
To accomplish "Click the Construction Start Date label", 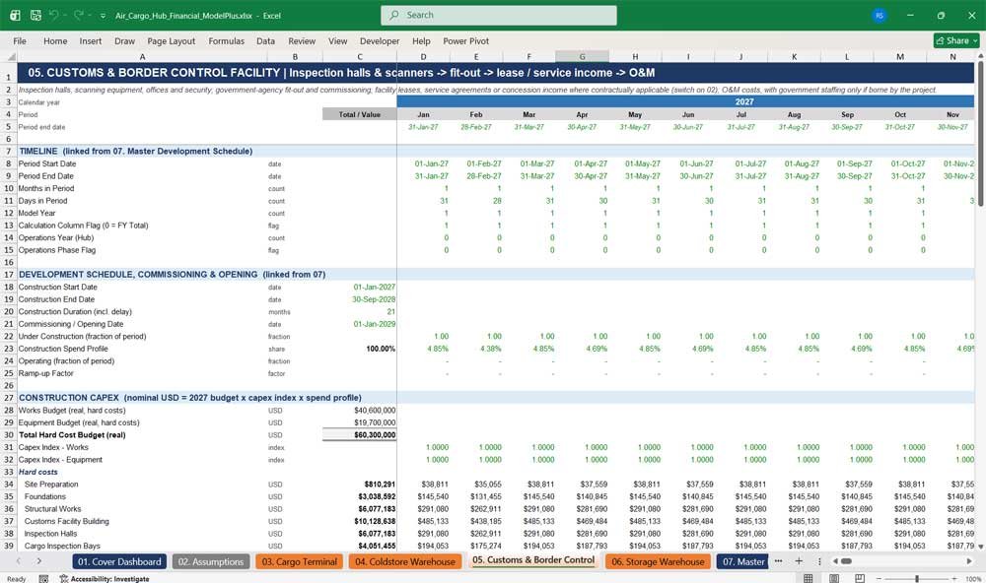I will 58,288.
